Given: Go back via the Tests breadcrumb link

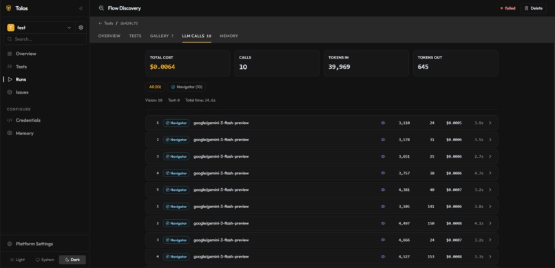Looking at the screenshot, I should tap(109, 23).
